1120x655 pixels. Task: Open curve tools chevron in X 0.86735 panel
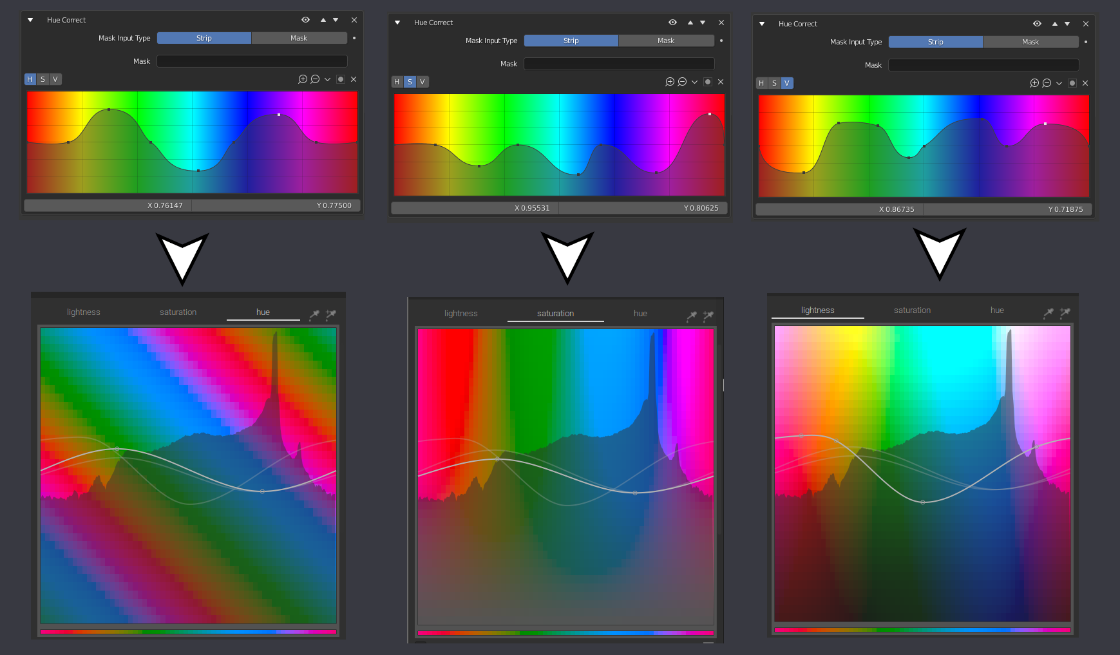[1059, 83]
